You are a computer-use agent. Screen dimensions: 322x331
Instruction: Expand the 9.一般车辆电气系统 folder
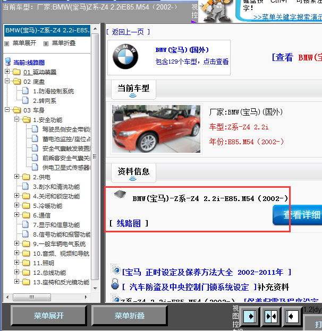point(16,243)
